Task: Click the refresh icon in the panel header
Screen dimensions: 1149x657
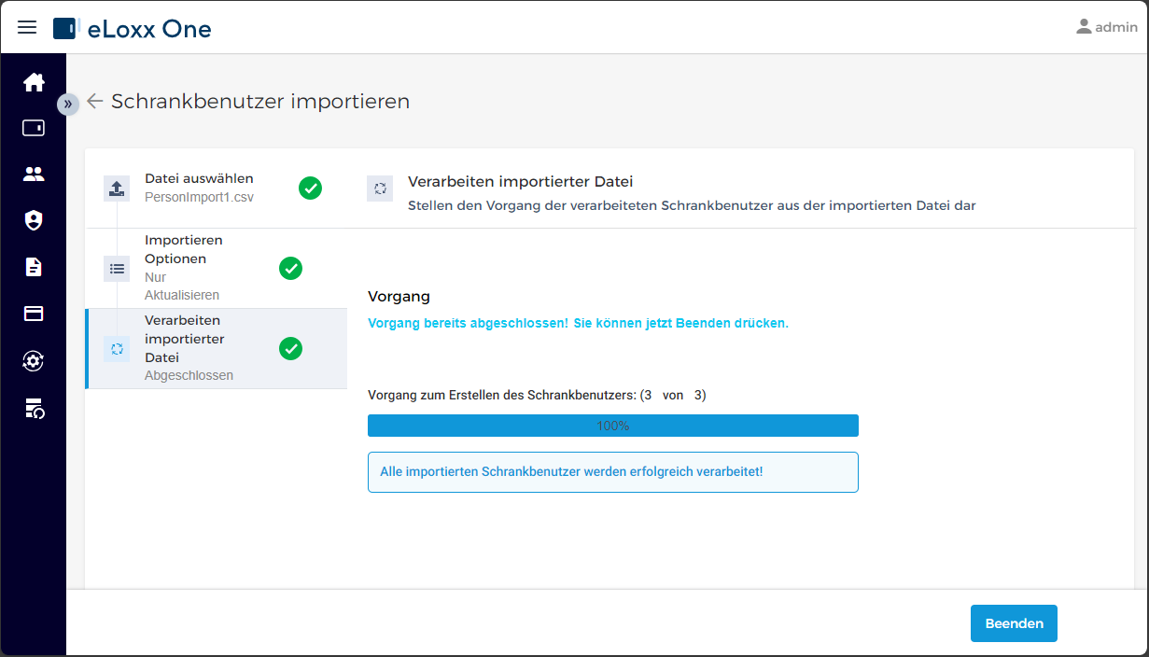Action: point(380,189)
